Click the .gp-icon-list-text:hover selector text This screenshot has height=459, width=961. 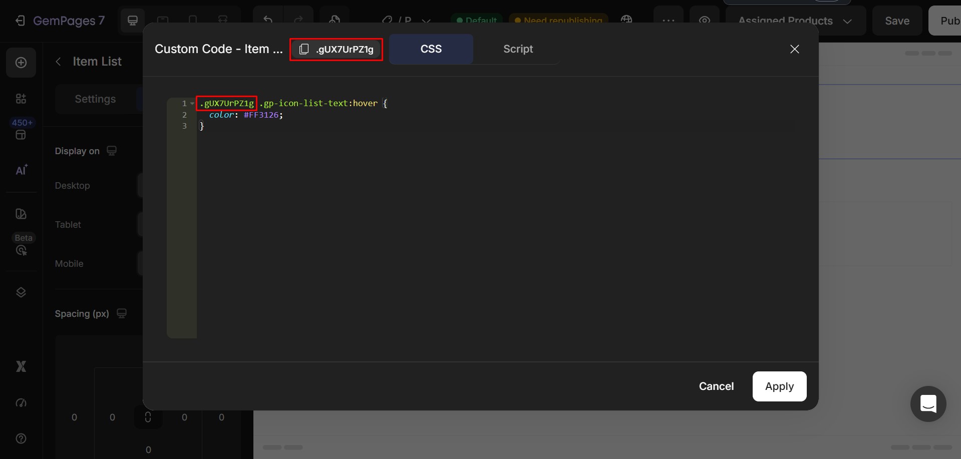click(318, 104)
